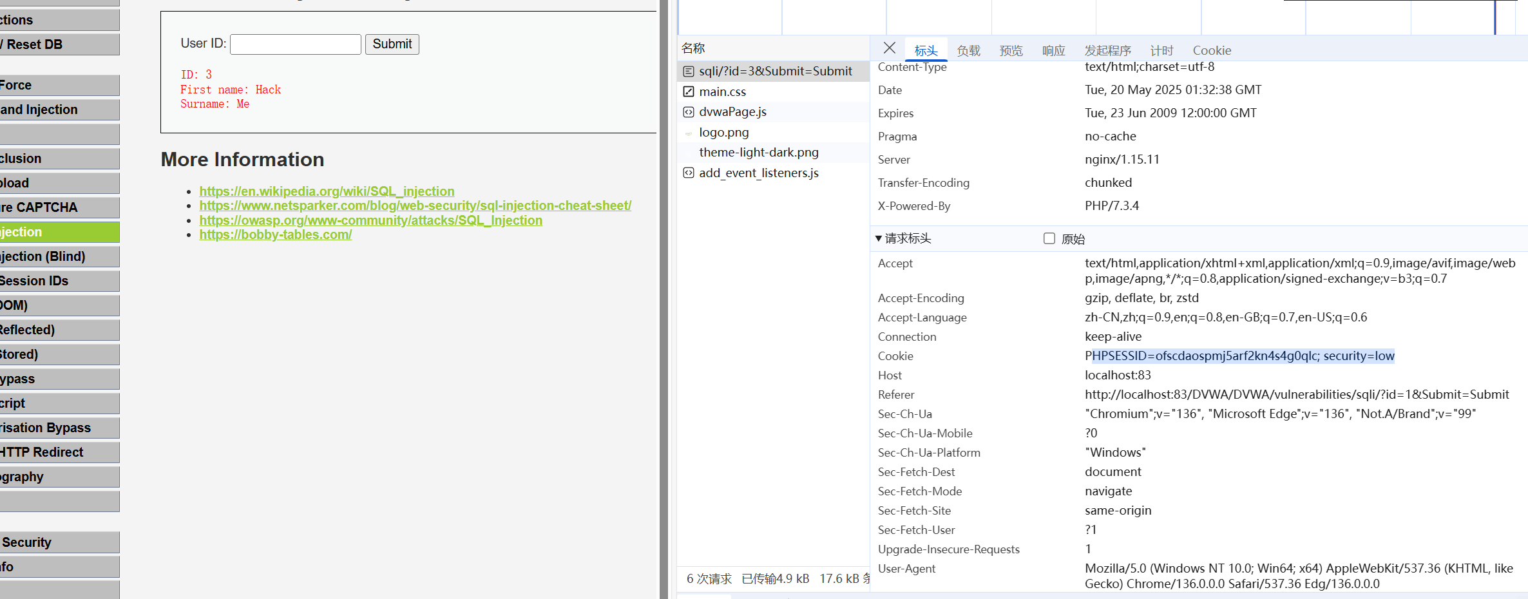Switch to the 负载 payload tab
The image size is (1528, 599).
pos(968,50)
